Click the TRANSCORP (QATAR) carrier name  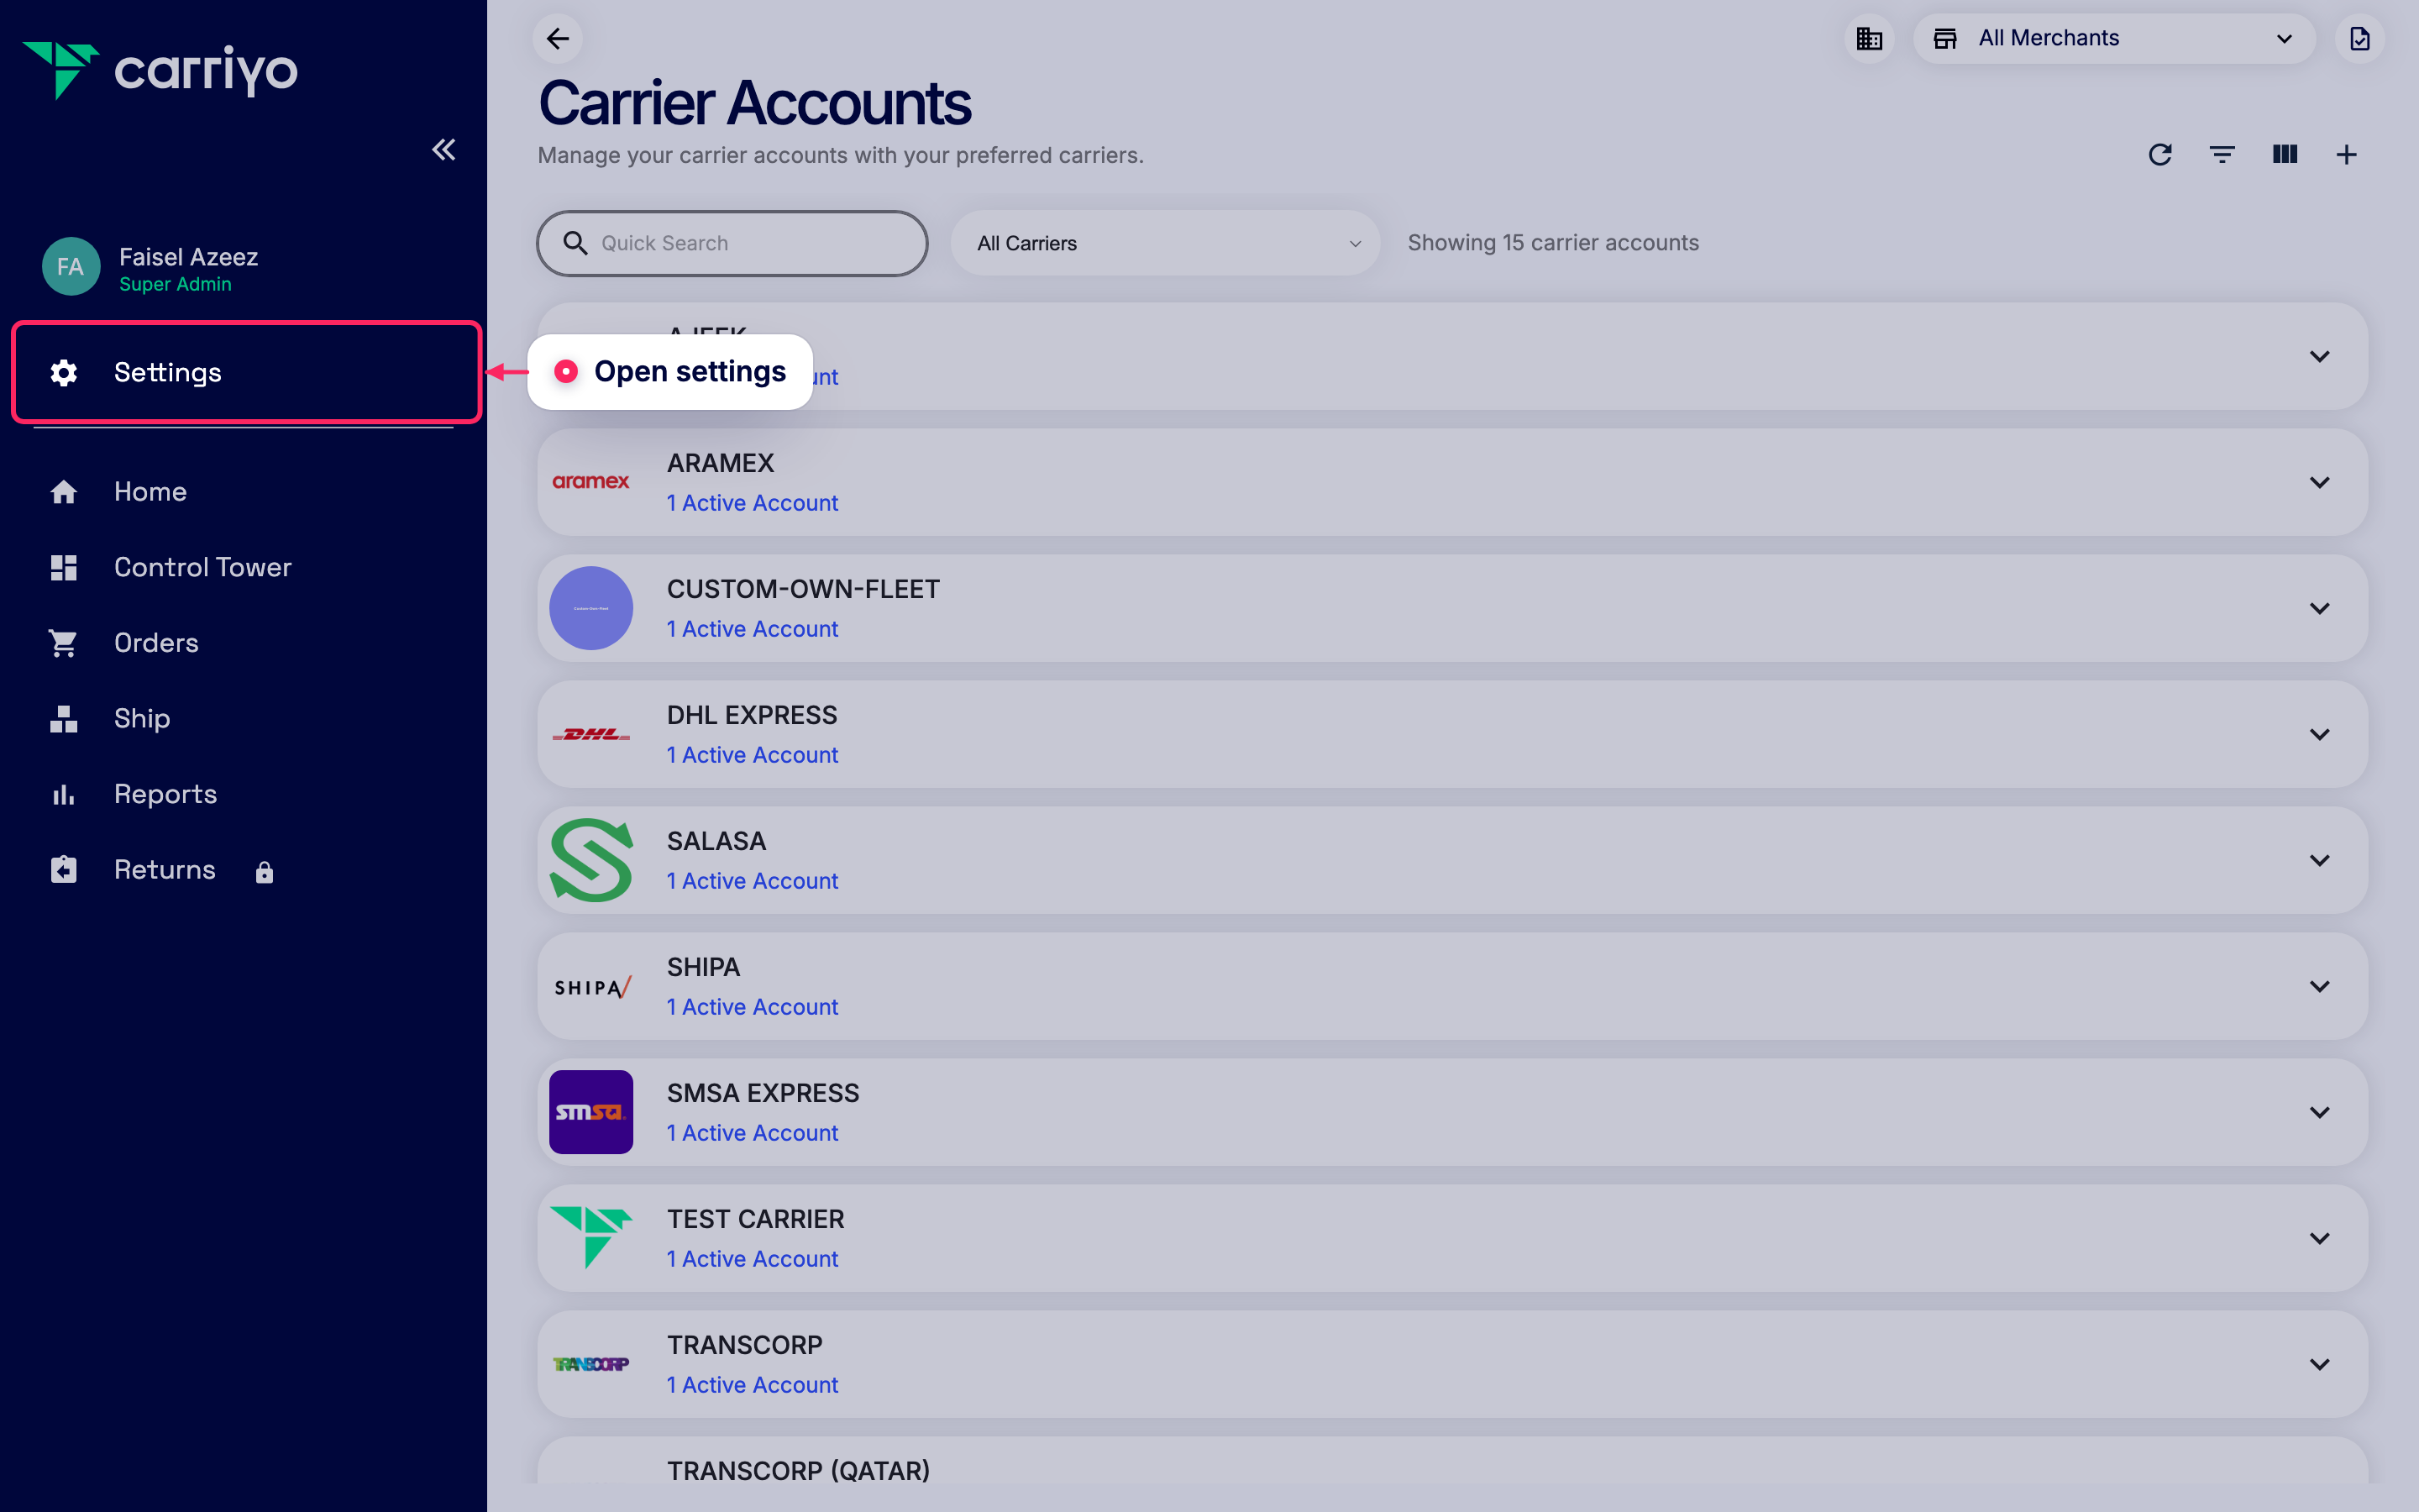(799, 1470)
